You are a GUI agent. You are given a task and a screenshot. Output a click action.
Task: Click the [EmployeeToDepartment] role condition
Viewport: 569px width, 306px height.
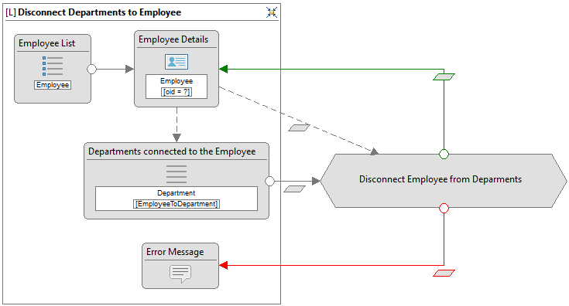(x=177, y=204)
